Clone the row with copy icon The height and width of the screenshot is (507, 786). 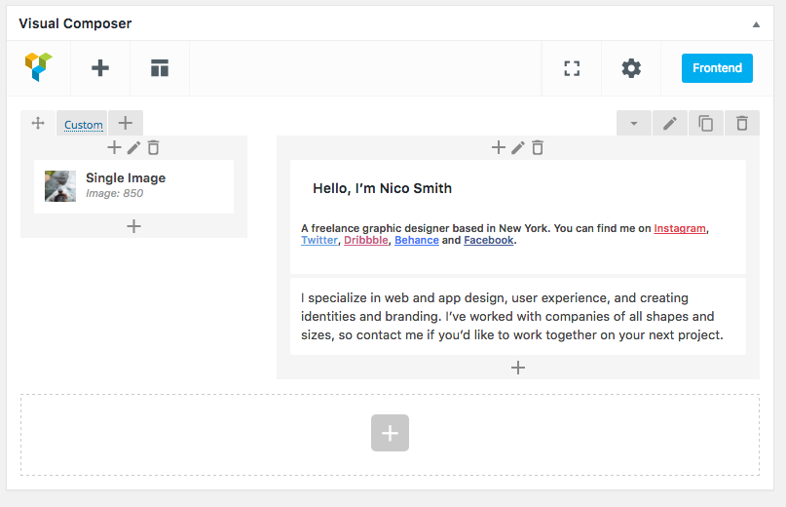click(706, 123)
